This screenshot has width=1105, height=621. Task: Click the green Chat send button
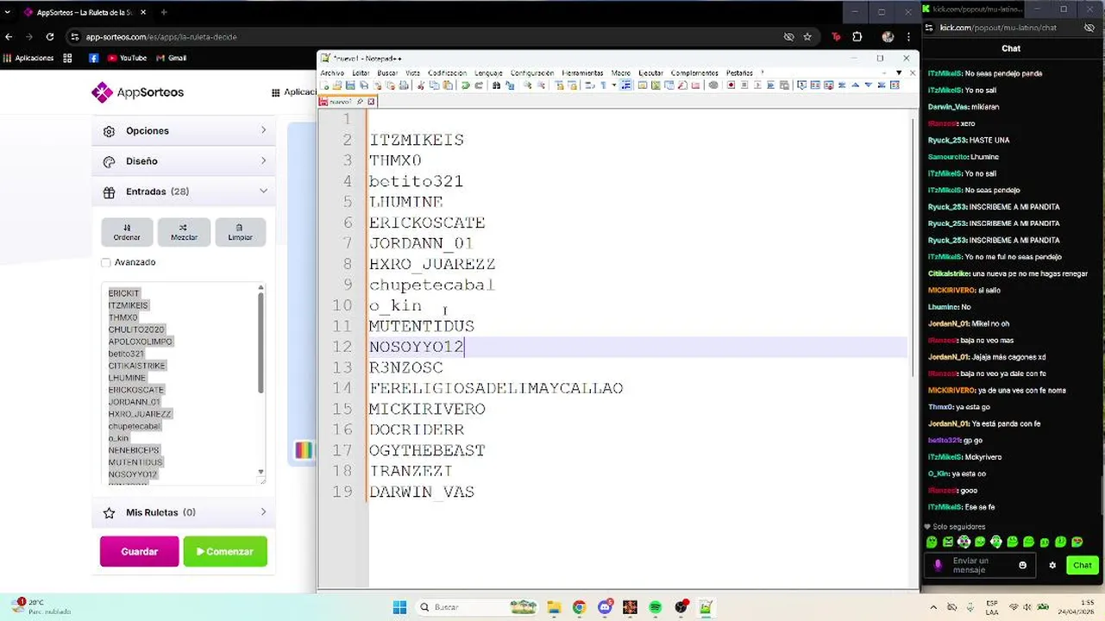click(x=1082, y=566)
